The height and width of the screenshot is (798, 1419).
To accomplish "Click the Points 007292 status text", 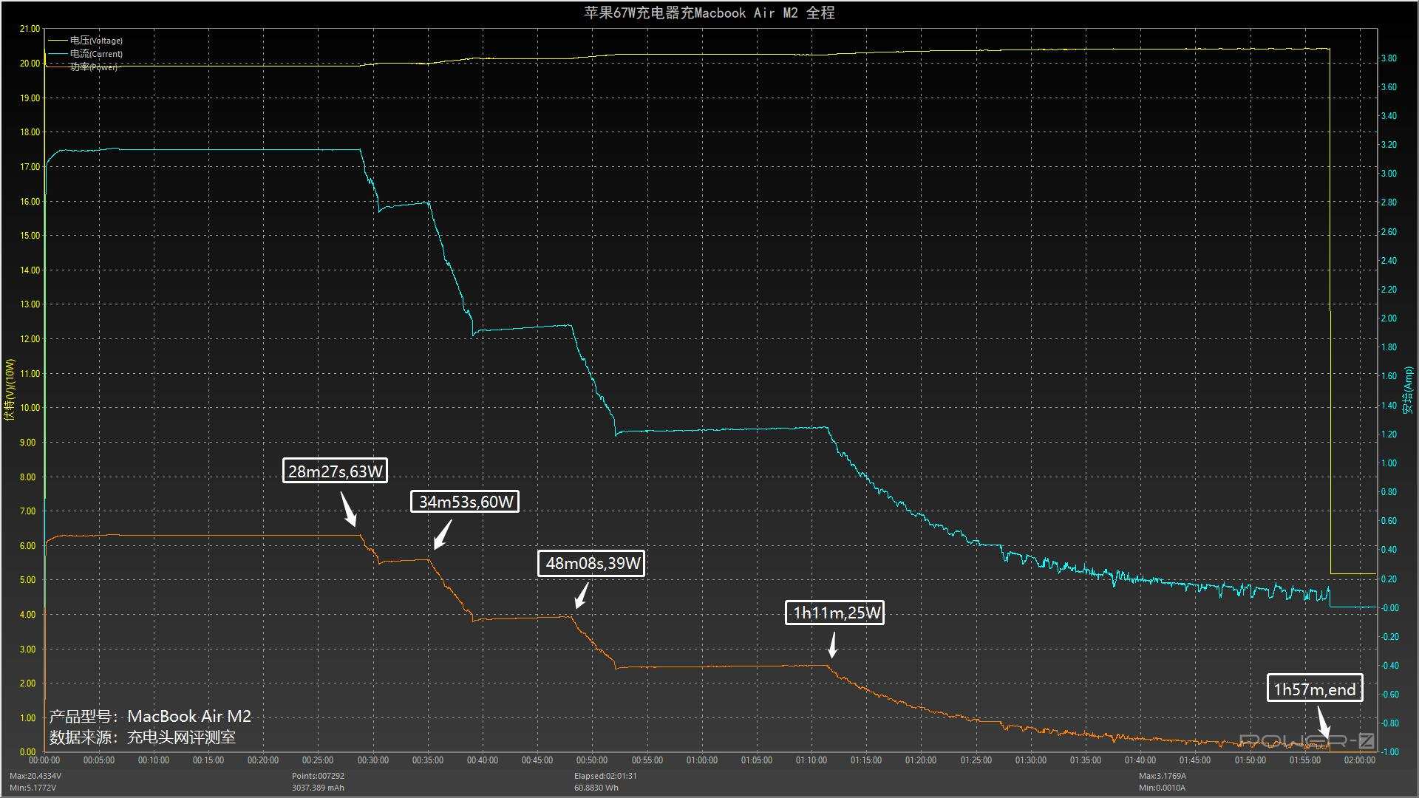I will tap(318, 776).
